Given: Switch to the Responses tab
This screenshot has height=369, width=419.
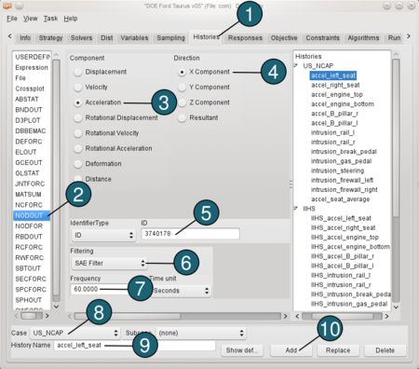Looking at the screenshot, I should tap(245, 38).
